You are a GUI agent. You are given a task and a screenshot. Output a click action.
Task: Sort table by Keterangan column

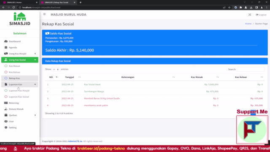tap(129, 77)
